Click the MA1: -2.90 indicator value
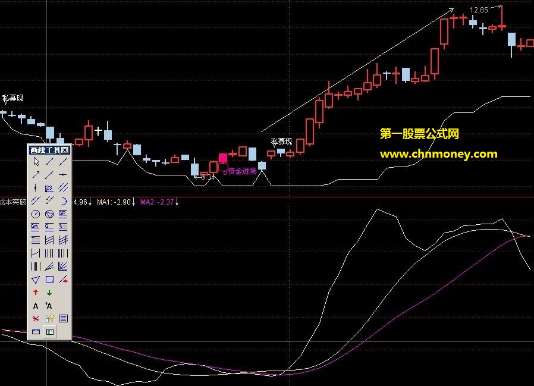 tap(114, 202)
